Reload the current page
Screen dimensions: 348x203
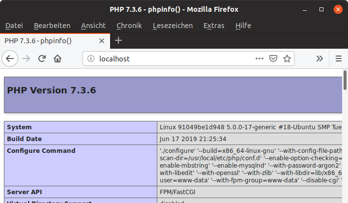click(42, 58)
